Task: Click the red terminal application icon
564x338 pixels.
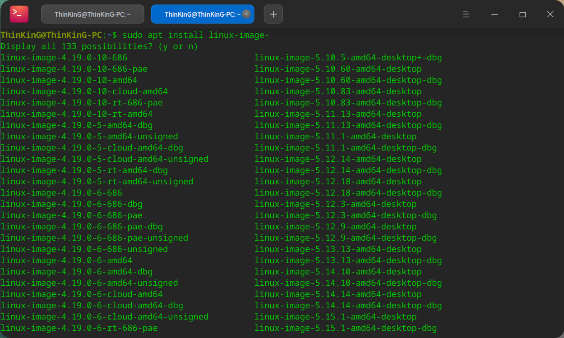Action: [x=18, y=14]
